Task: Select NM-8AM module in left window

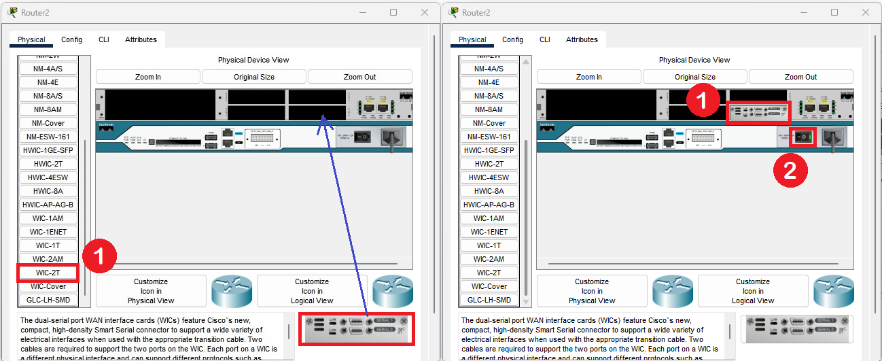Action: pyautogui.click(x=48, y=109)
